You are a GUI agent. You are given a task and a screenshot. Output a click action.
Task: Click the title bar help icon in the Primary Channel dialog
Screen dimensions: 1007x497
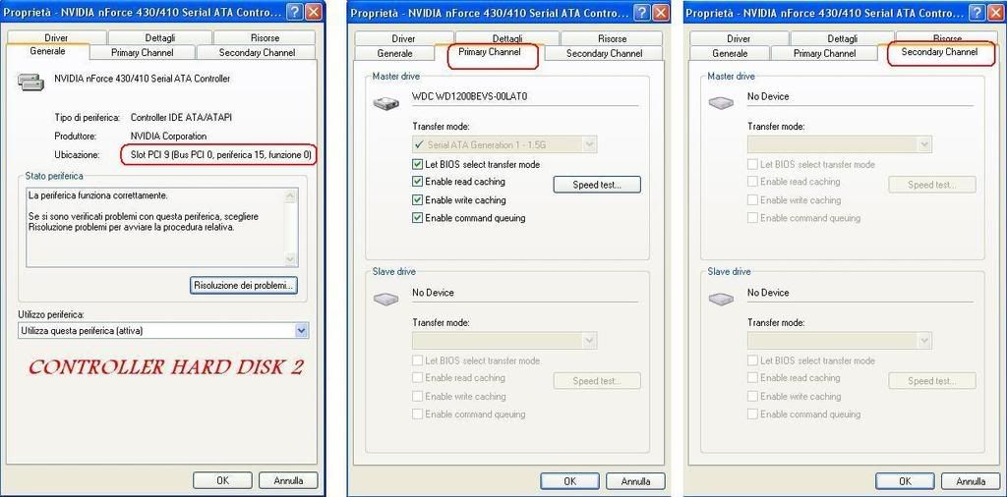point(642,13)
